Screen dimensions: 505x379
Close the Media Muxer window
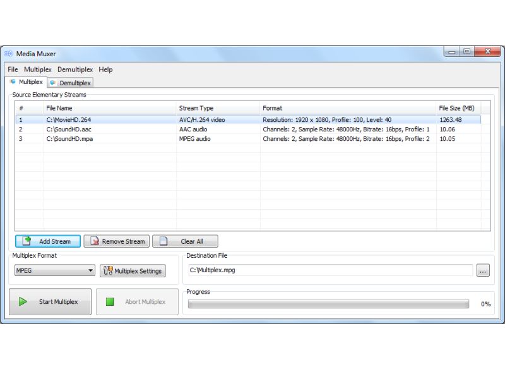coord(487,52)
